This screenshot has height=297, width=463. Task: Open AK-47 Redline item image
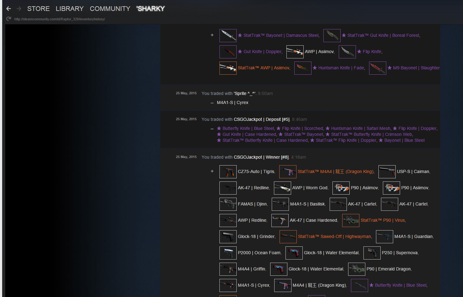pos(228,188)
